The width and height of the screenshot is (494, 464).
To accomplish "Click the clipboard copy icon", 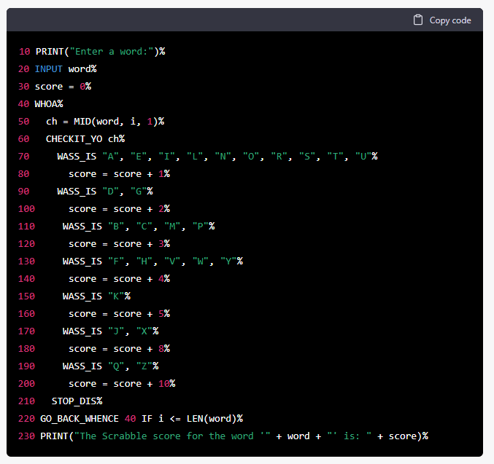I will (x=418, y=20).
